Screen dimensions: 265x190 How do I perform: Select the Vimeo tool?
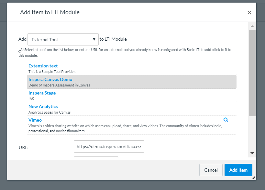(x=35, y=120)
